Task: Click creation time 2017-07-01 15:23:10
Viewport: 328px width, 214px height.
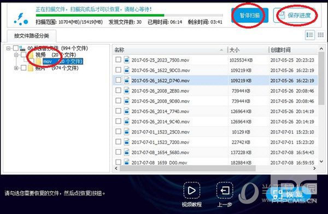Action: [x=292, y=132]
